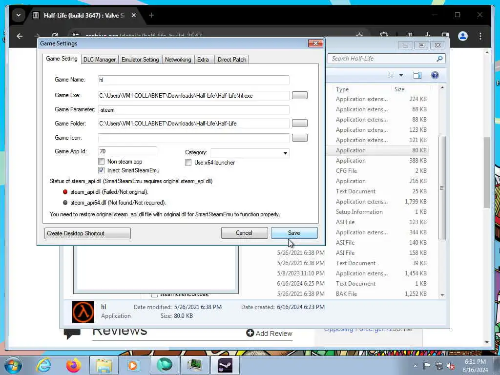Screen dimensions: 500x375
Task: Click the network tray icon
Action: coord(439,366)
